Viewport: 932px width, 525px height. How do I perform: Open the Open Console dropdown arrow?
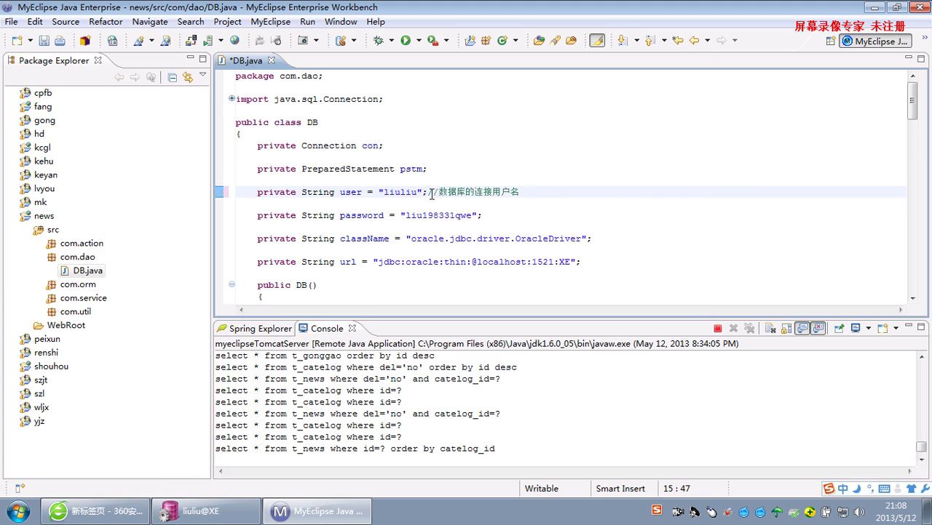[896, 329]
